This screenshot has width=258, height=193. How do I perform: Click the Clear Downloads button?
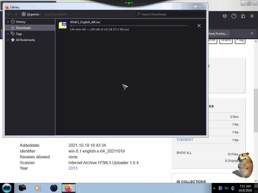click(x=55, y=14)
